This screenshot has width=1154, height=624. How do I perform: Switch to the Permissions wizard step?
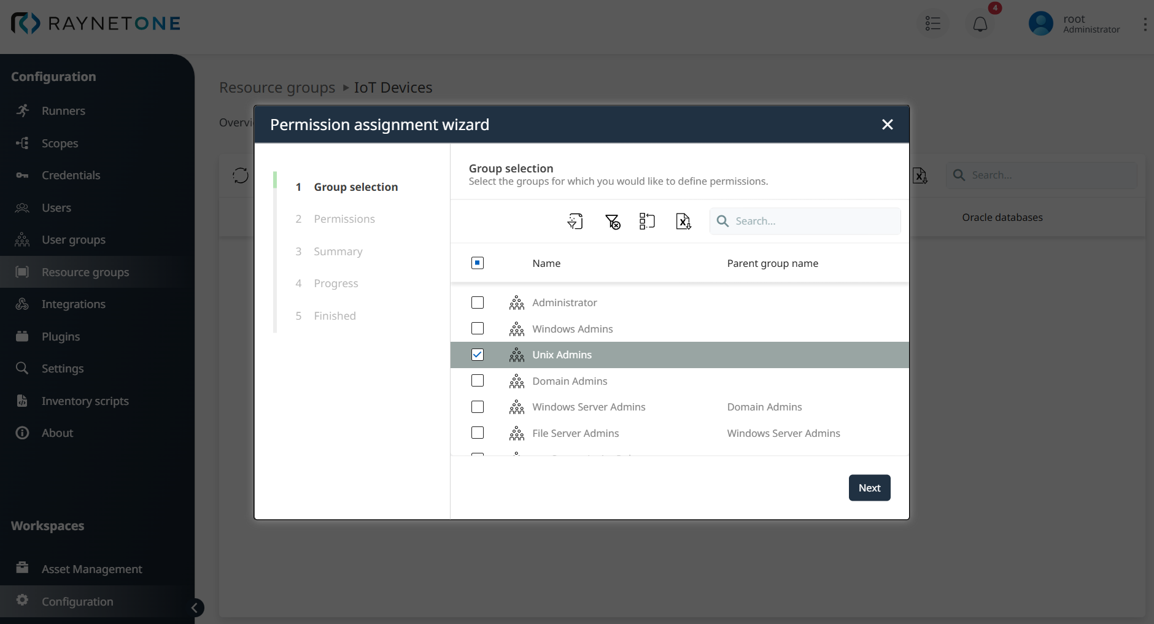click(344, 218)
